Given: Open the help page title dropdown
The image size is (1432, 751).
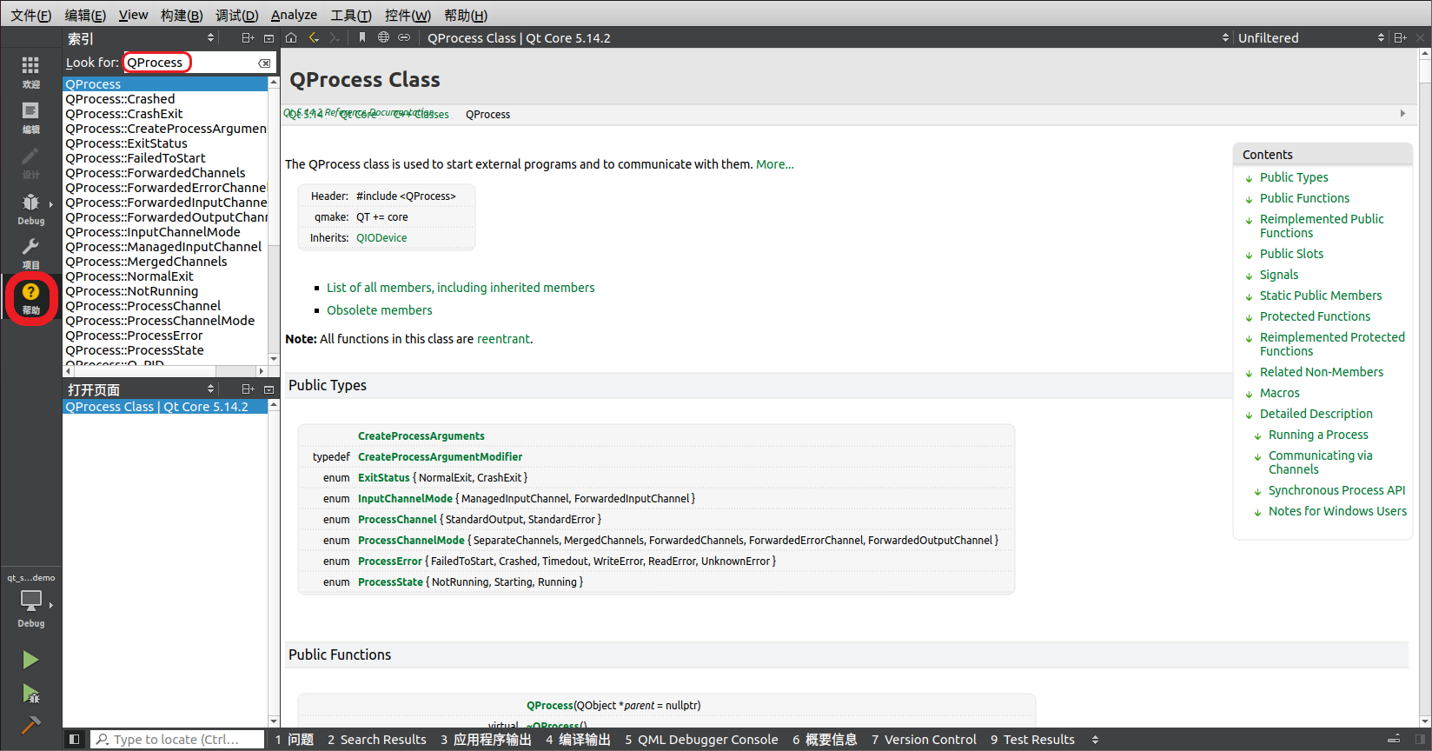Looking at the screenshot, I should pos(827,37).
